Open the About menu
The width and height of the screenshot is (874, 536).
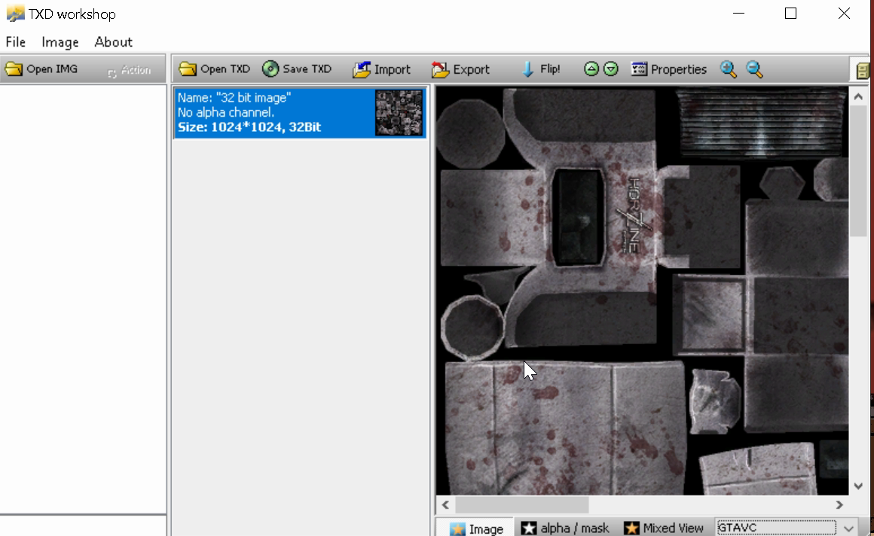[113, 42]
